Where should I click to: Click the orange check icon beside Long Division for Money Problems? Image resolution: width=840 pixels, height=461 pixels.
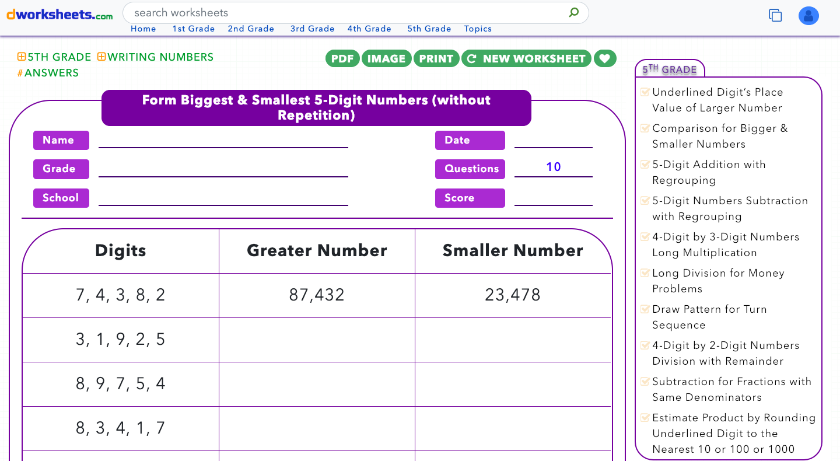point(645,273)
